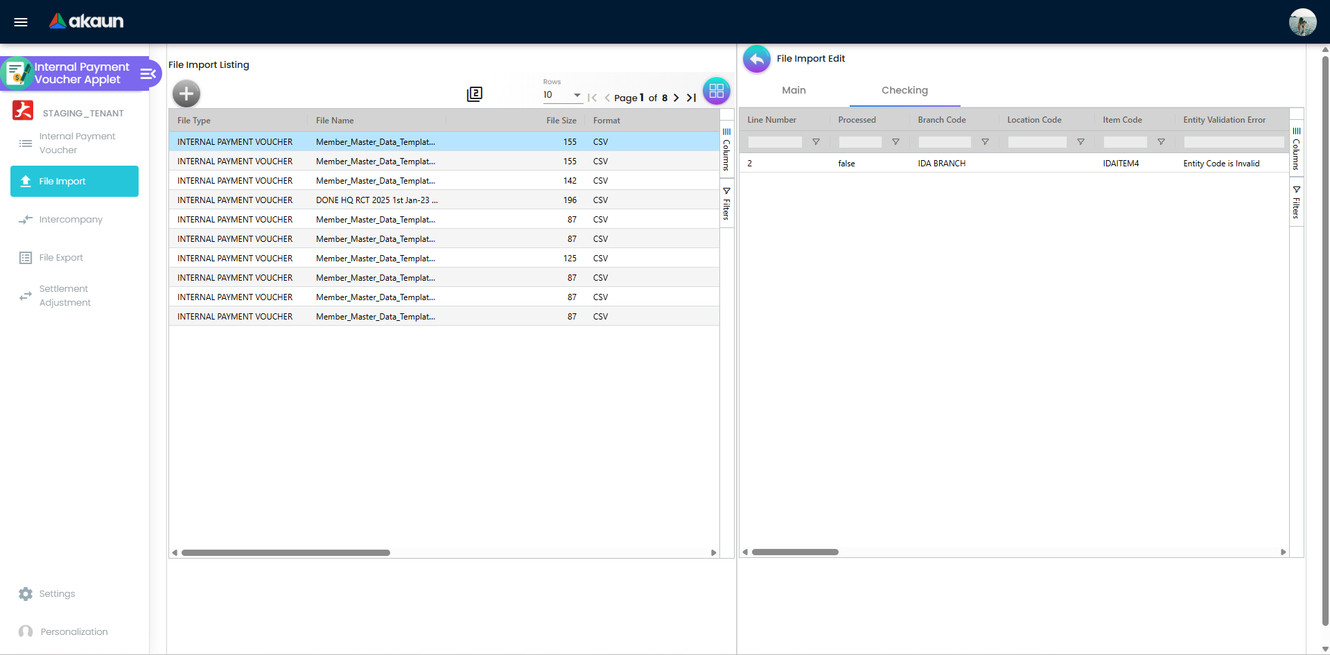Click the back arrow in File Import Edit
The height and width of the screenshot is (655, 1330).
[x=756, y=59]
